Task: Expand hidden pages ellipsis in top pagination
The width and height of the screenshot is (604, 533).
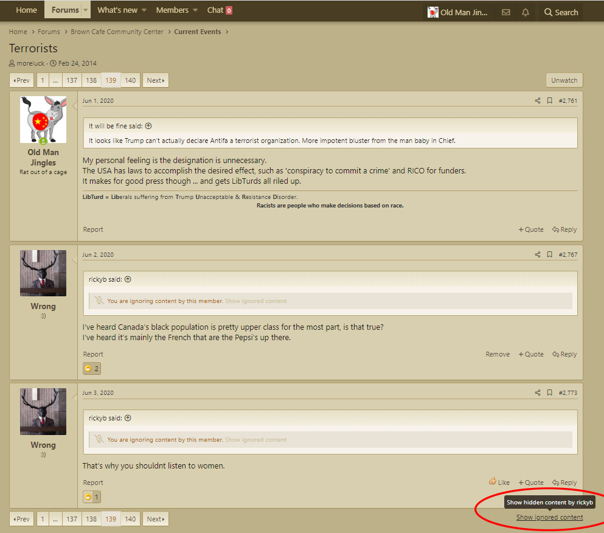Action: point(55,80)
